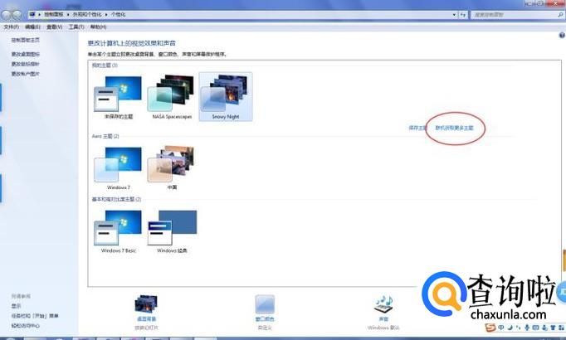Apply the Windows 7 Basic theme

click(x=119, y=231)
